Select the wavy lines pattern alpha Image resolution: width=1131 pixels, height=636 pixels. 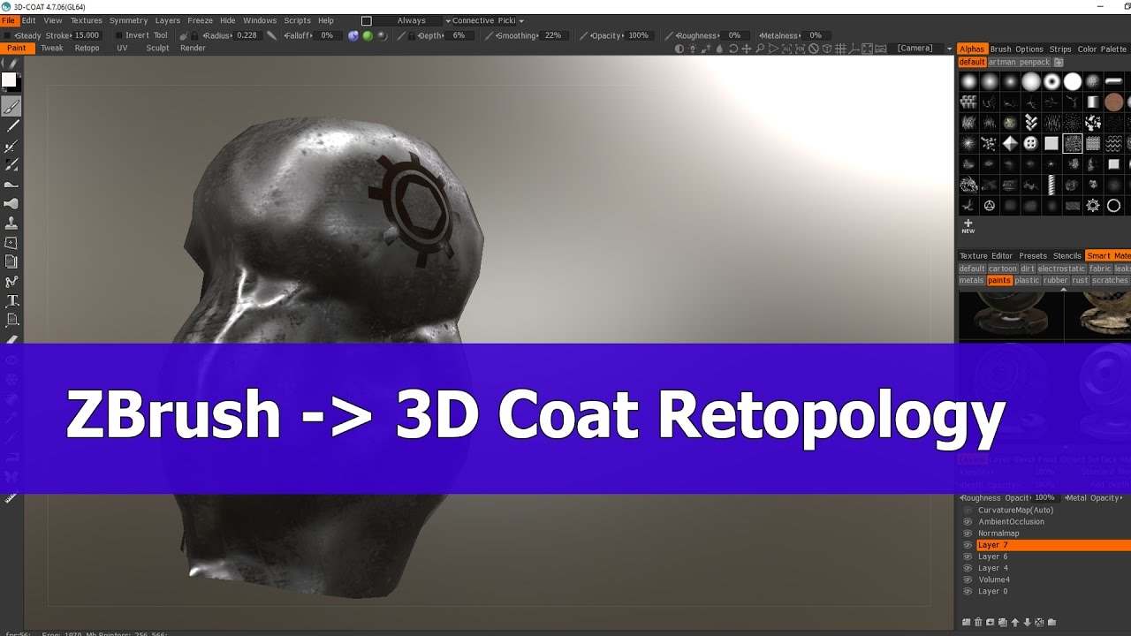1113,143
